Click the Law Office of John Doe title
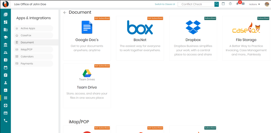 pyautogui.click(x=30, y=4)
